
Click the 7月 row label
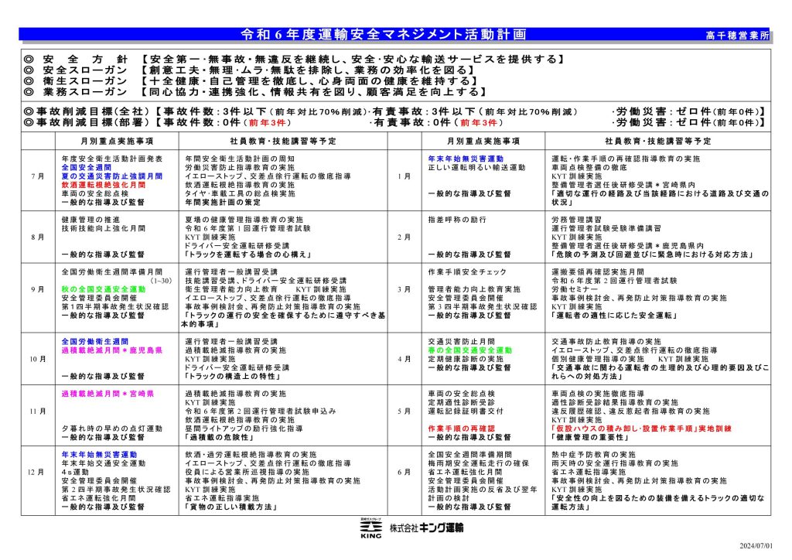pyautogui.click(x=38, y=176)
